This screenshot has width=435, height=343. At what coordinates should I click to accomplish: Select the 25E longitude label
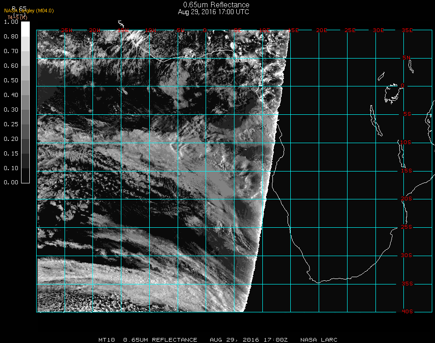point(350,30)
